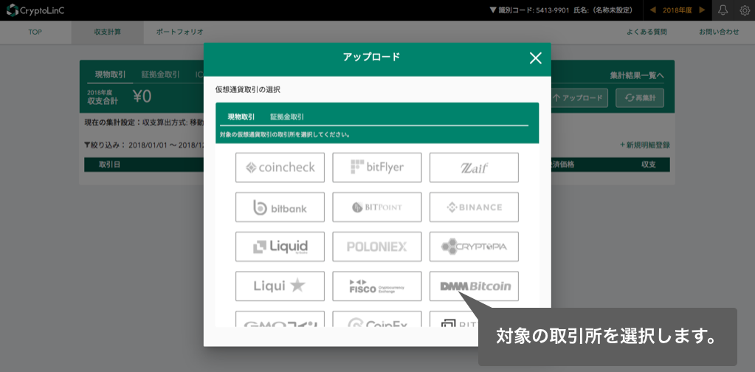Open the ポートフォリオ navigation tab
Screen dimensions: 755x372
tap(179, 32)
